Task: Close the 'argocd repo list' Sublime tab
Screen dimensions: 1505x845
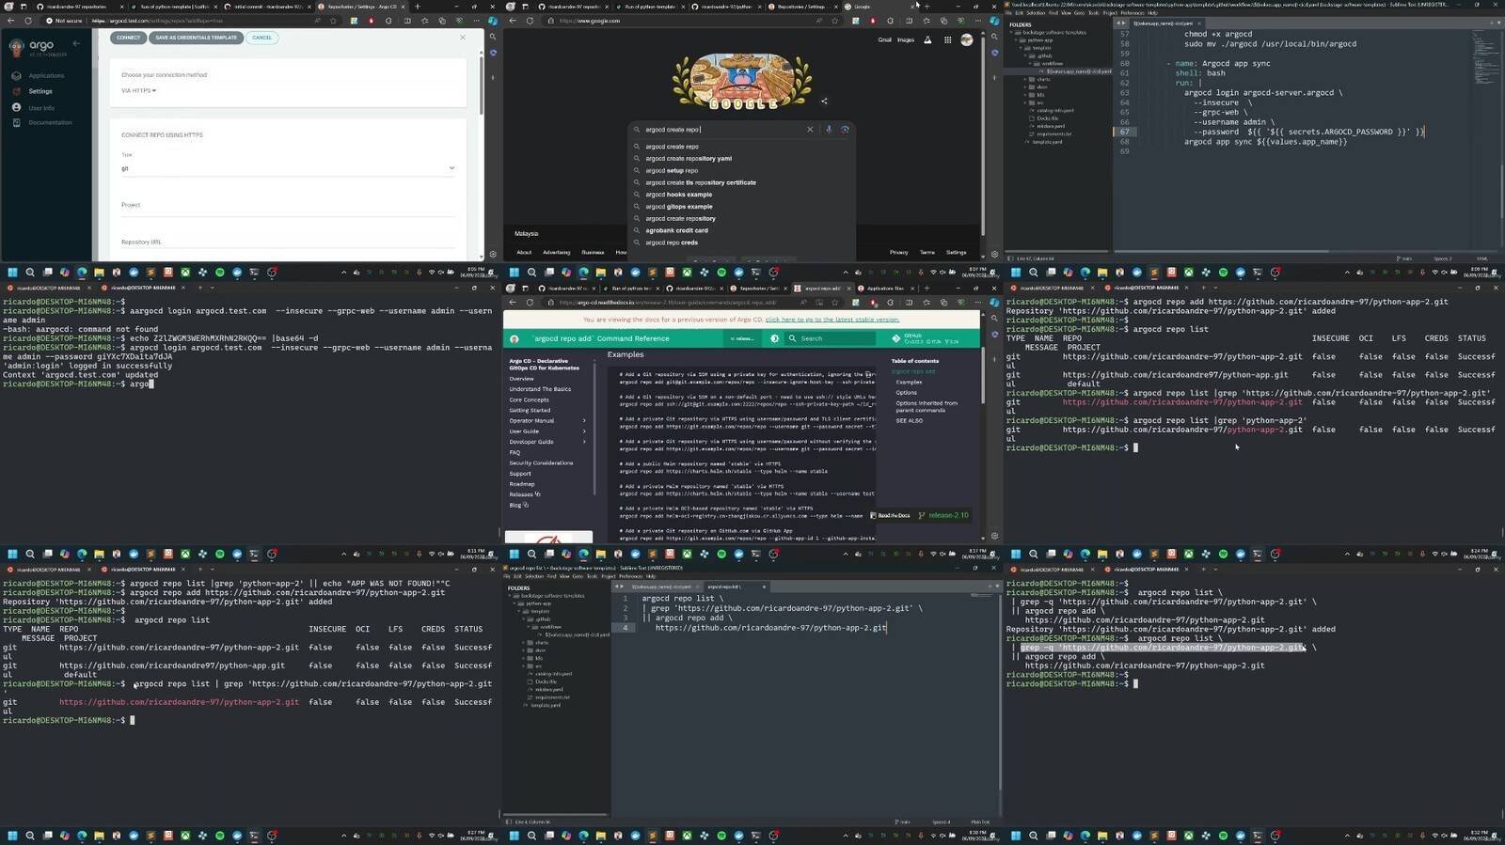Action: pos(764,587)
